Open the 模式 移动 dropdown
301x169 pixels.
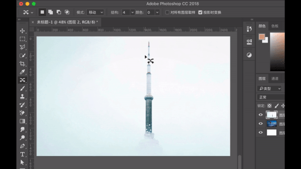click(x=95, y=13)
